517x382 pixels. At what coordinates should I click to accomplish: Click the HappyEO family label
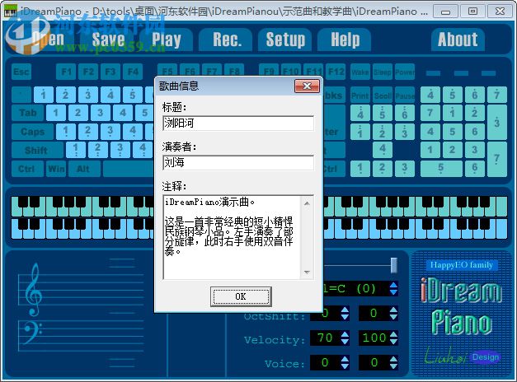pyautogui.click(x=461, y=265)
